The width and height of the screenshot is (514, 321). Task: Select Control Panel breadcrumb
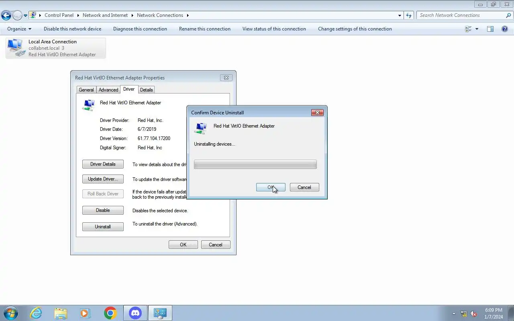pos(59,15)
